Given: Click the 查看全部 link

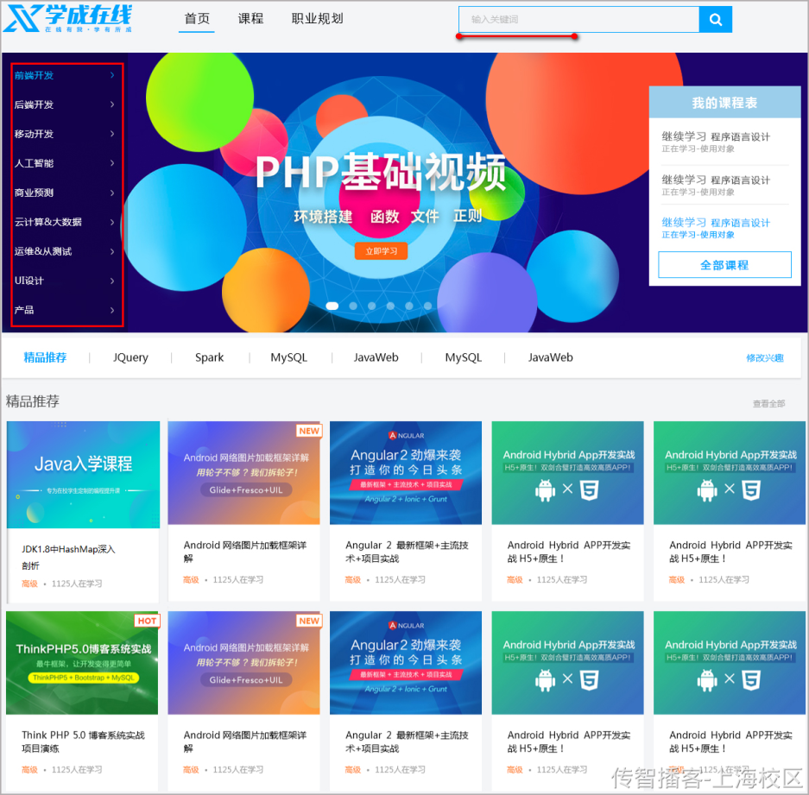Looking at the screenshot, I should click(x=768, y=403).
